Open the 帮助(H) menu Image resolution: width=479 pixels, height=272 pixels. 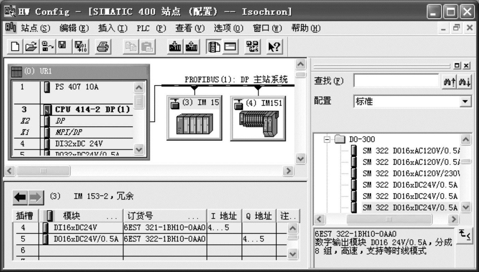coord(306,28)
